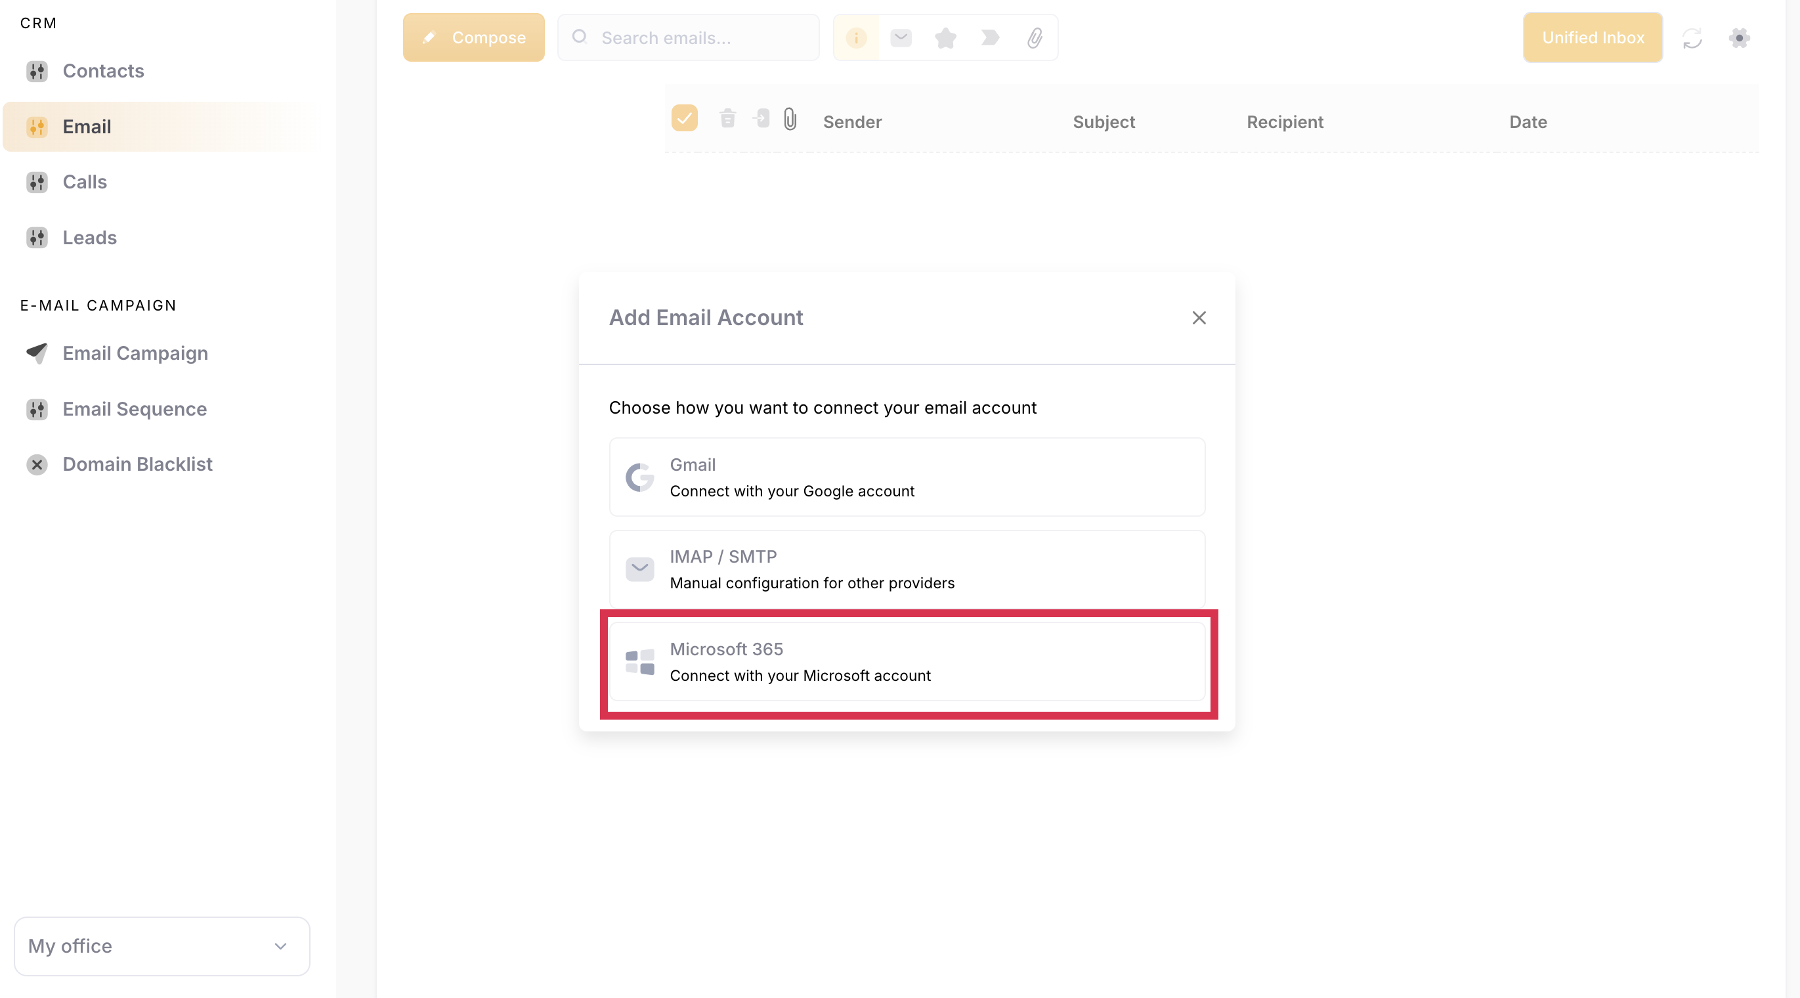Select Microsoft 365 connection option
Viewport: 1800px width, 998px height.
(x=907, y=661)
